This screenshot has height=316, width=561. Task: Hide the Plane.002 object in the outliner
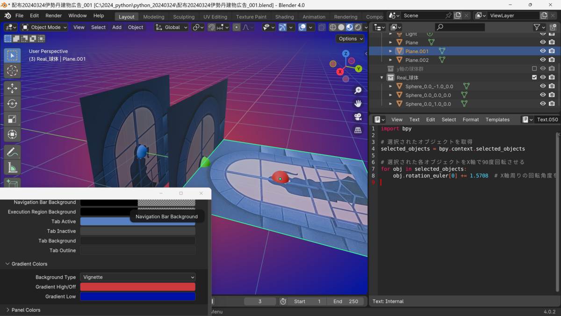543,59
